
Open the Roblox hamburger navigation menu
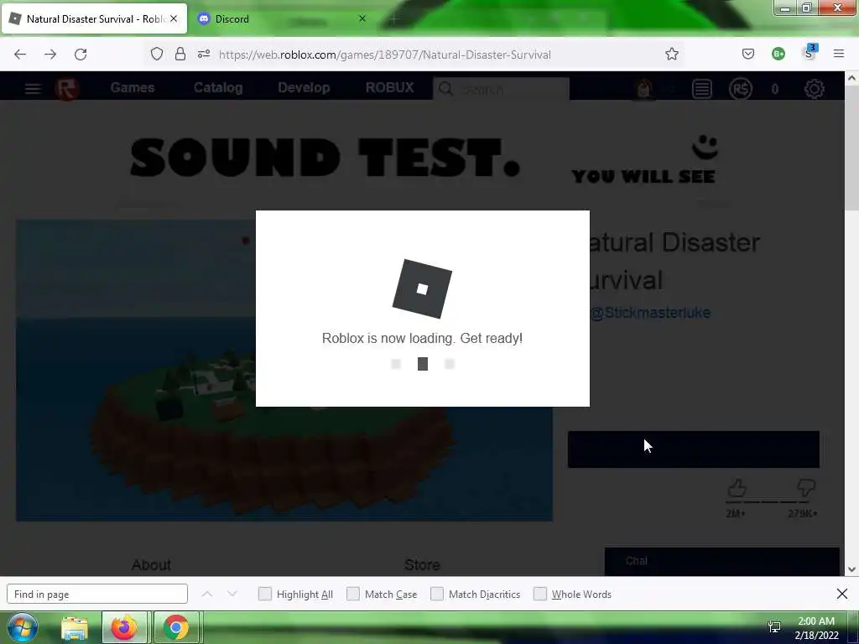tap(33, 89)
